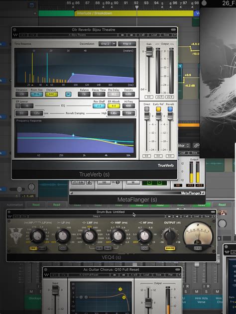Click the Decay Time value field
This screenshot has width=236, height=314.
[x=99, y=94]
